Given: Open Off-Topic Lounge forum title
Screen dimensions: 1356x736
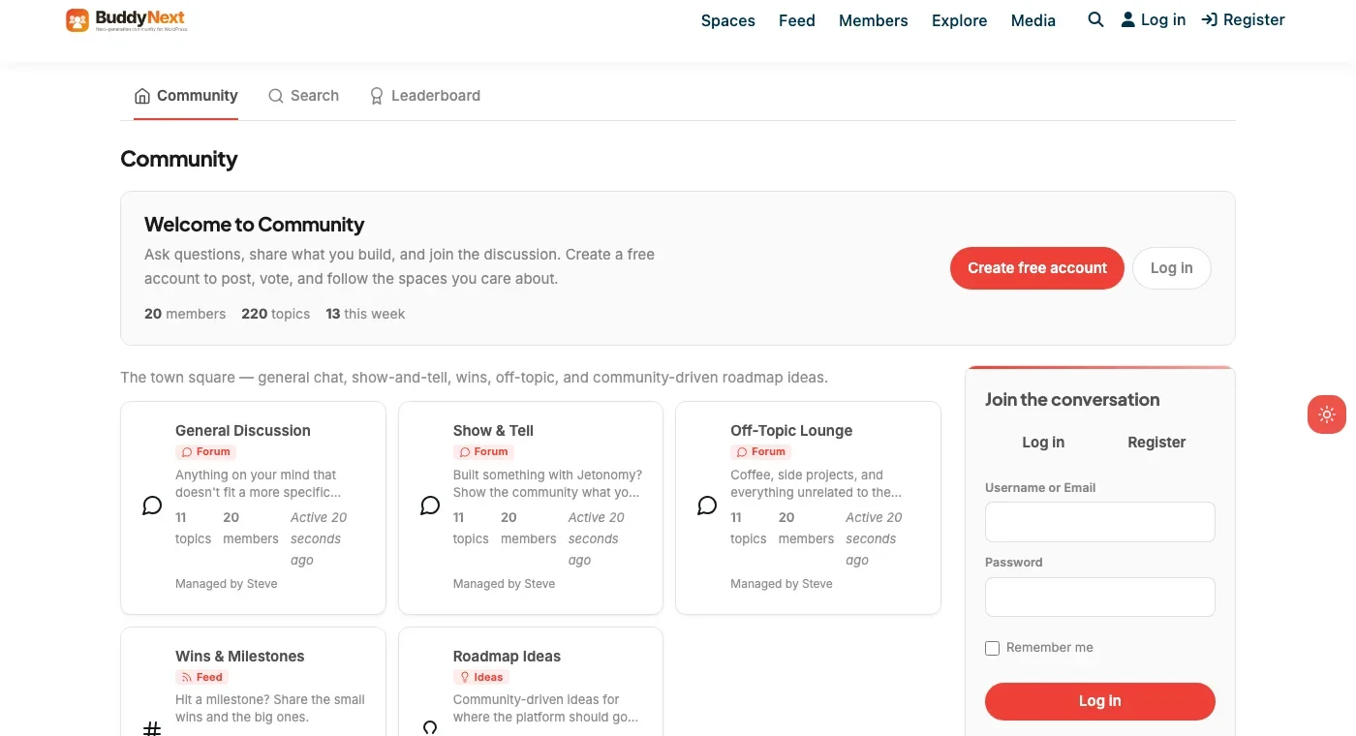Looking at the screenshot, I should [x=791, y=431].
